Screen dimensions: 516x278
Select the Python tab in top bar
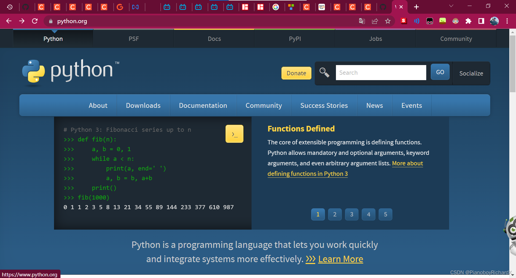53,39
